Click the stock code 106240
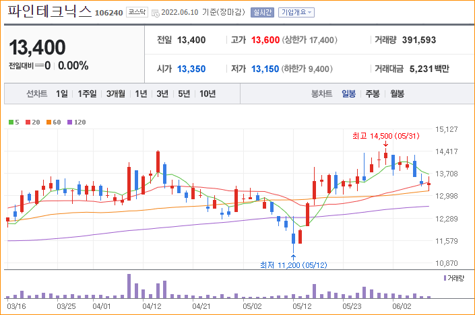The height and width of the screenshot is (315, 475). tap(108, 13)
